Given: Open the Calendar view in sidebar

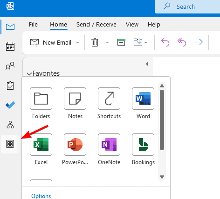Looking at the screenshot, I should click(x=10, y=46).
